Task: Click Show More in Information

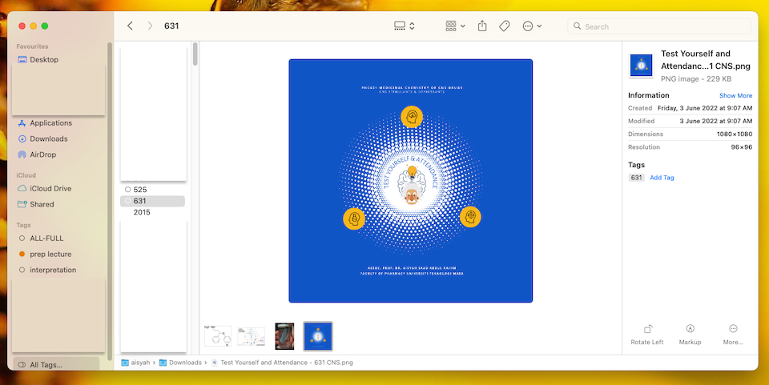Action: (735, 95)
